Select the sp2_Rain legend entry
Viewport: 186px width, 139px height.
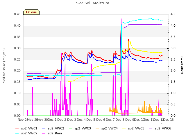point(52,133)
